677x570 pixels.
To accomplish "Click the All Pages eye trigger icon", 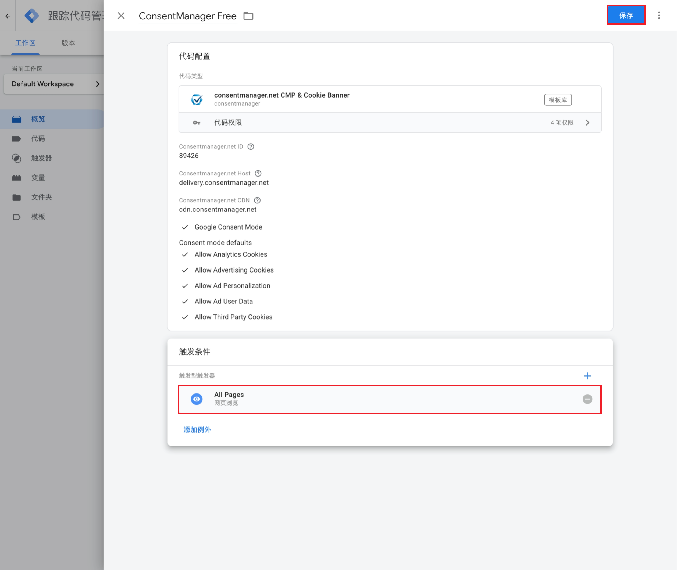I will (197, 399).
